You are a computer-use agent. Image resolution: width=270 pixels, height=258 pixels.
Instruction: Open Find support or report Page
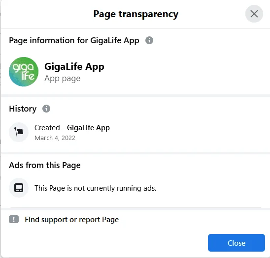(71, 220)
